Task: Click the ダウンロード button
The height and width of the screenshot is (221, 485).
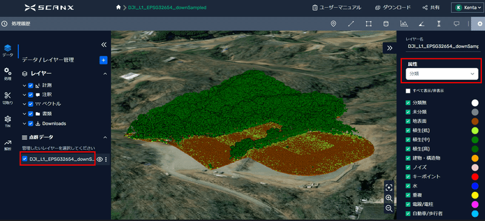Action: (392, 7)
